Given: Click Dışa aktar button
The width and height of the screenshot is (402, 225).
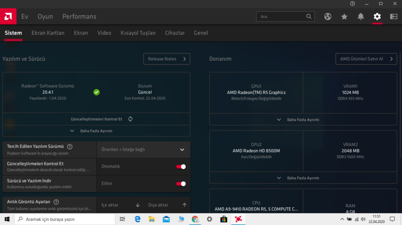Looking at the screenshot, I should (167, 205).
